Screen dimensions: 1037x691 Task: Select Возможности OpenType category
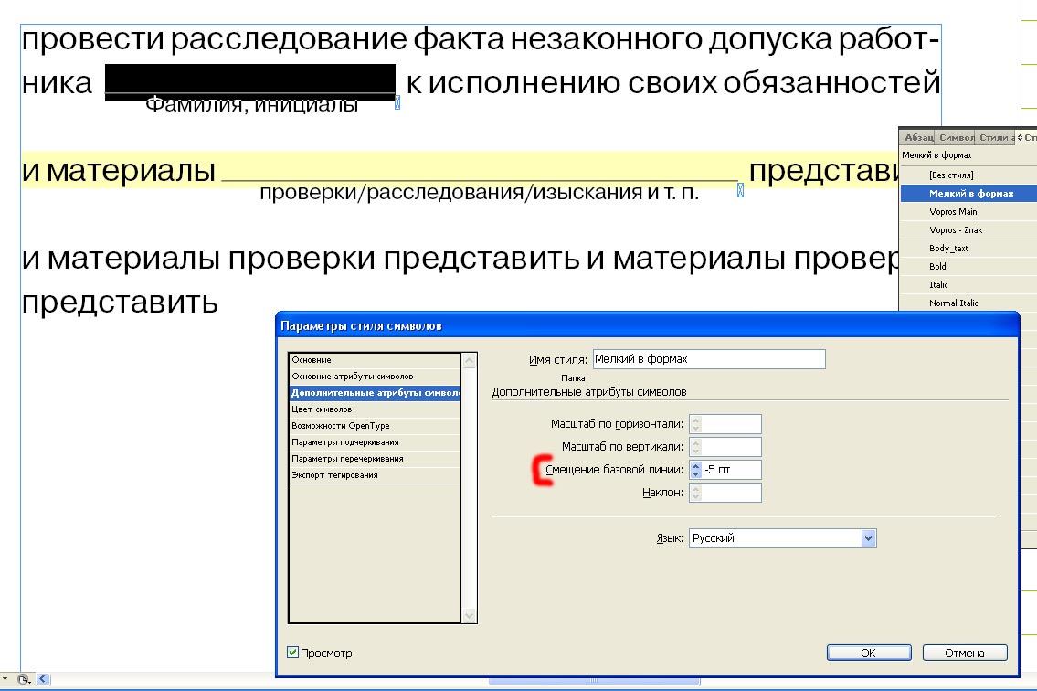pyautogui.click(x=375, y=426)
